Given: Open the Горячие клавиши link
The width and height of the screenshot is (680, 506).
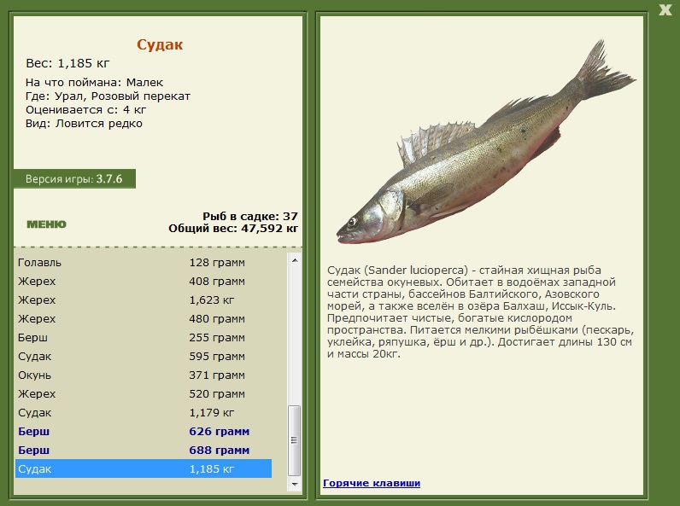Looking at the screenshot, I should (x=372, y=483).
